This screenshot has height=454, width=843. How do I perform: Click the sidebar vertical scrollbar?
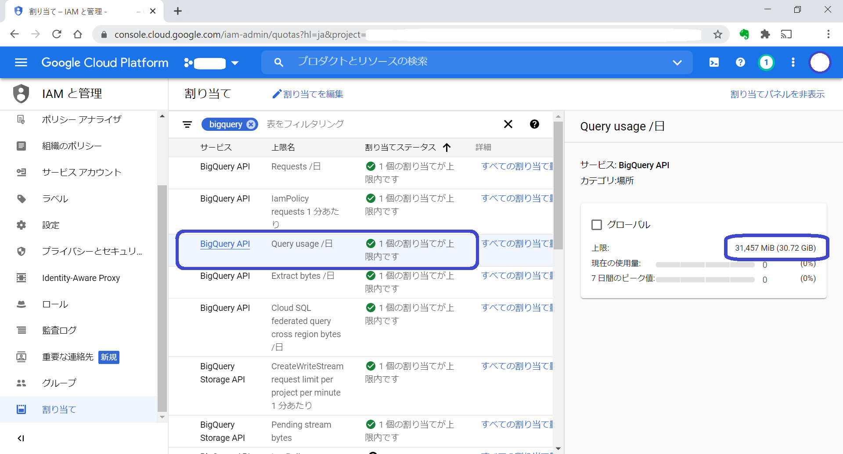coord(162,299)
